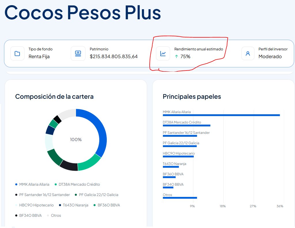Screen dimensions: 295x228
Task: Toggle HBC9O Hipotecario legend entry
Action: [x=35, y=205]
